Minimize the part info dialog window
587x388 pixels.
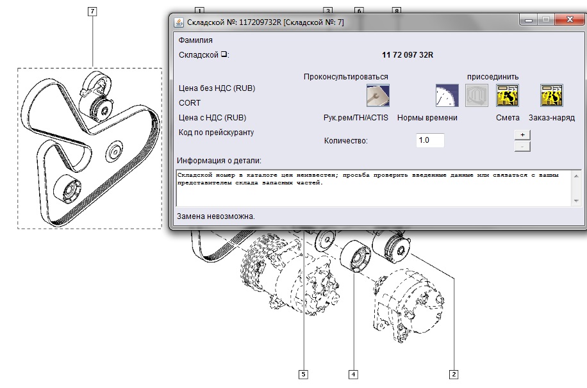(x=529, y=20)
